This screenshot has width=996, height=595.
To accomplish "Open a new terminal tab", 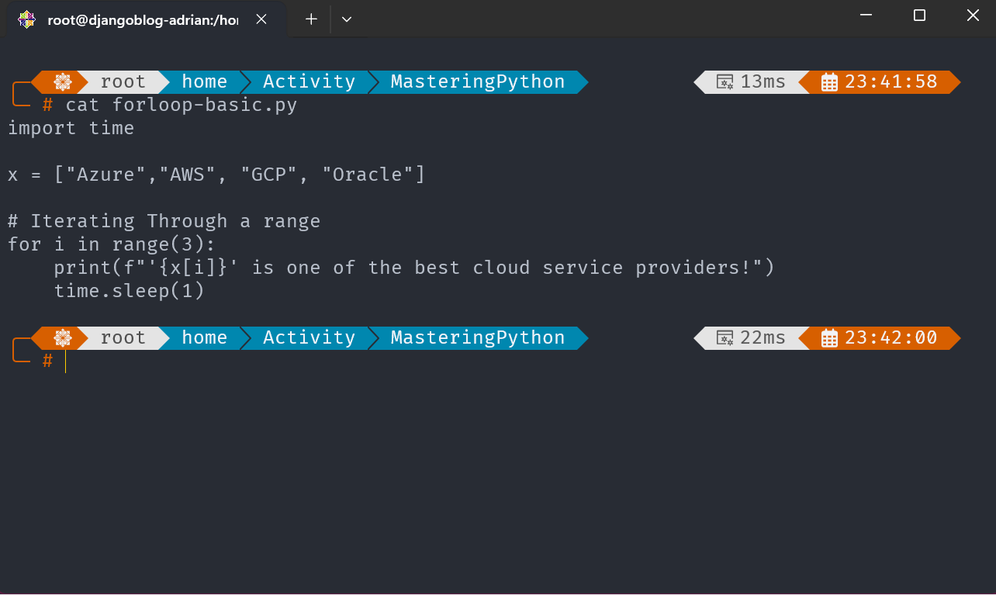I will pos(311,19).
